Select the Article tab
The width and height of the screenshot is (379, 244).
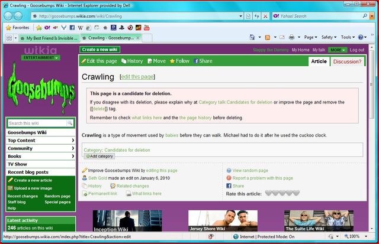pos(319,61)
